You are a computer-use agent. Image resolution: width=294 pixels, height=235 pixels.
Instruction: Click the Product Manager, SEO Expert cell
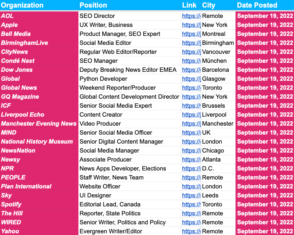[x=130, y=34]
